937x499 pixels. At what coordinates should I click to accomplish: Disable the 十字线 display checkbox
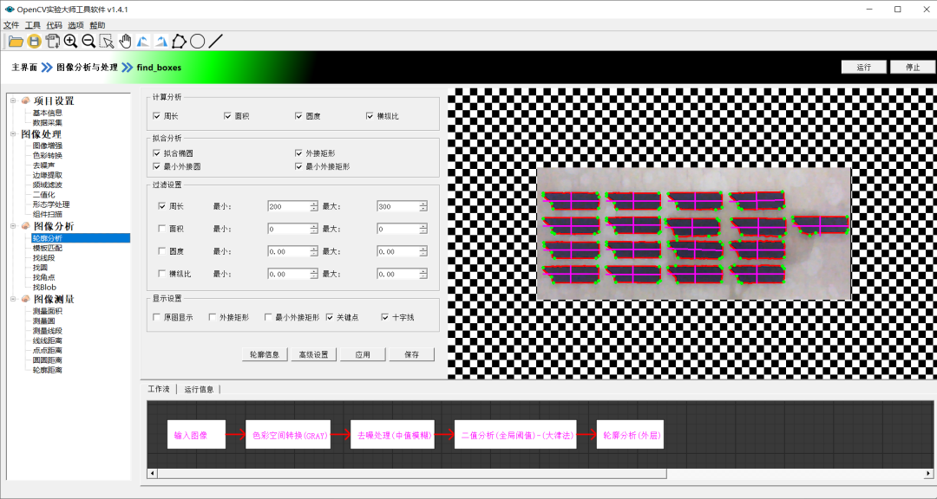385,318
